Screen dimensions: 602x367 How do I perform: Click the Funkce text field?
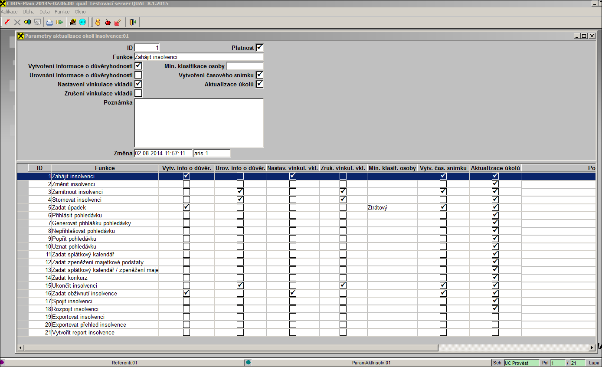coord(199,57)
